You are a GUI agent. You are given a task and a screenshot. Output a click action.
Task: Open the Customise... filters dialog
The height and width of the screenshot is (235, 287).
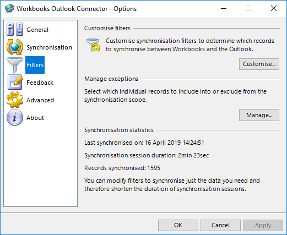(259, 64)
